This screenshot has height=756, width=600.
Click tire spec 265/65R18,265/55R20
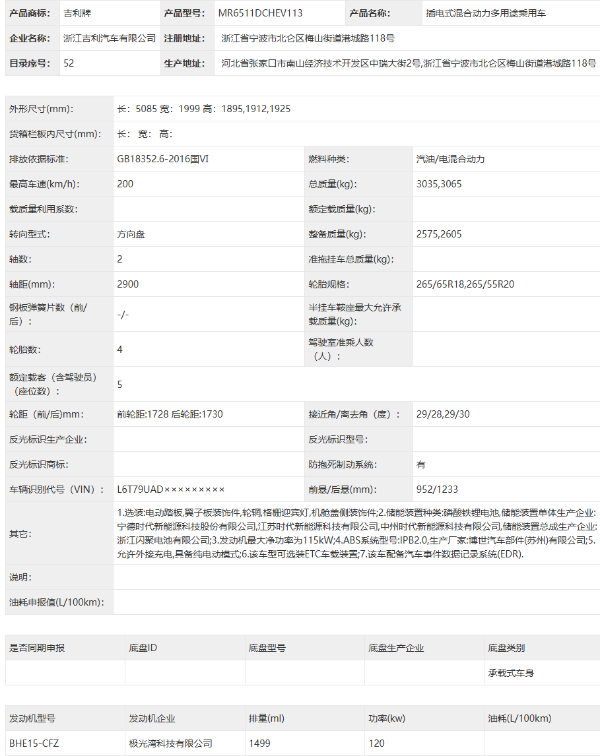pos(465,284)
